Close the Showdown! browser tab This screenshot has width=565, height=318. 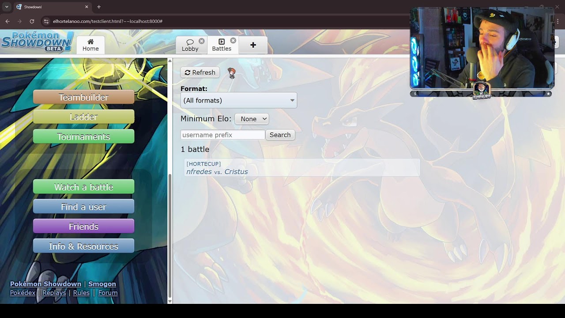pos(87,7)
